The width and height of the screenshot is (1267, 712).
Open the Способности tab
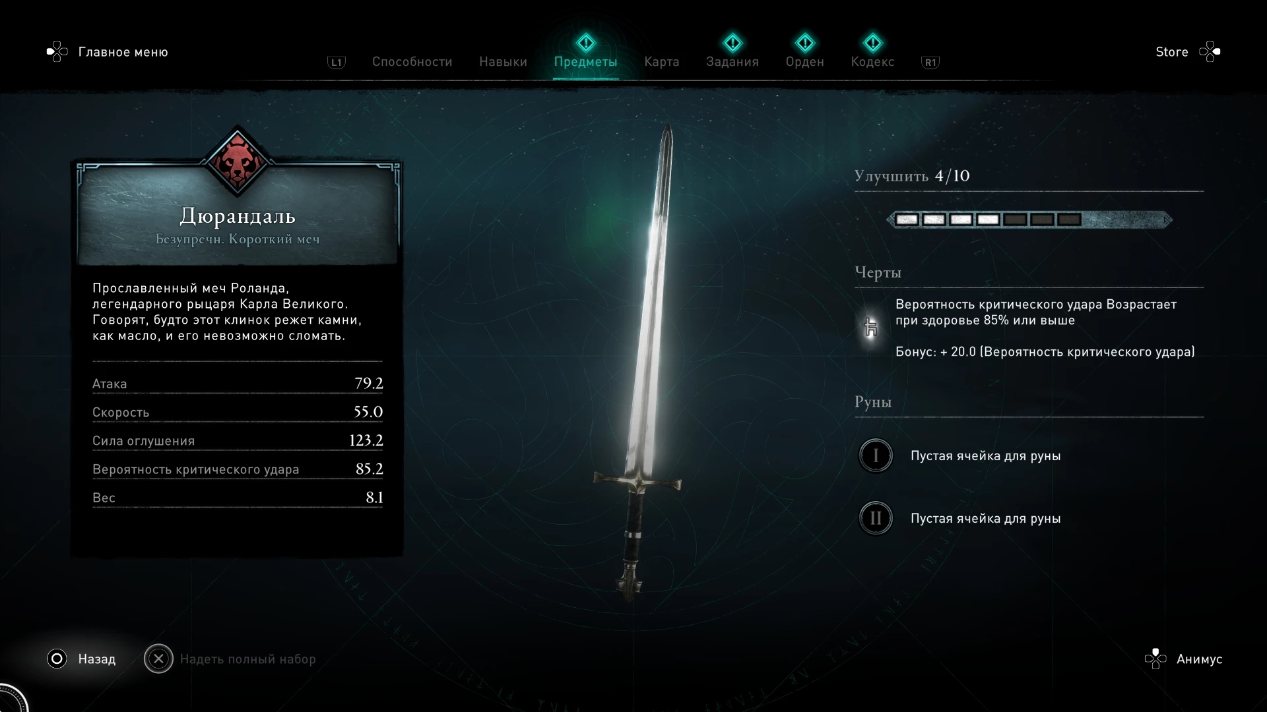point(412,62)
